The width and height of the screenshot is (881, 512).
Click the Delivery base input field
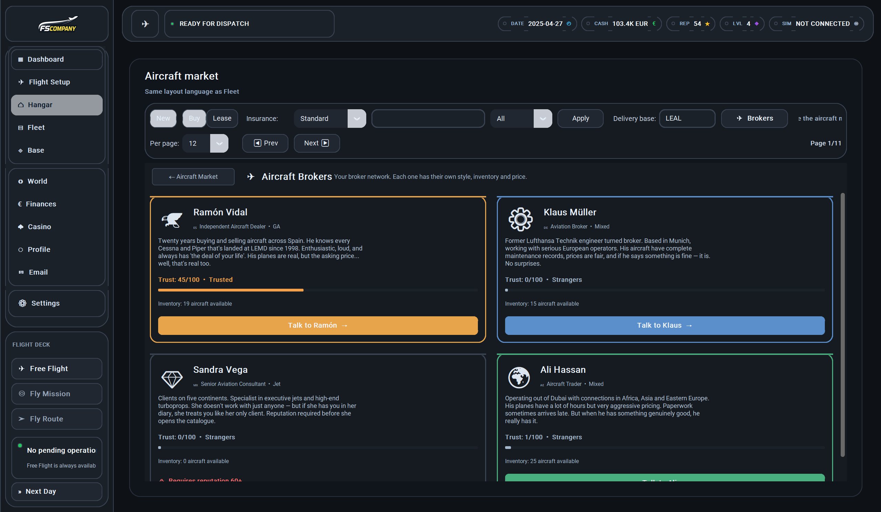click(687, 119)
